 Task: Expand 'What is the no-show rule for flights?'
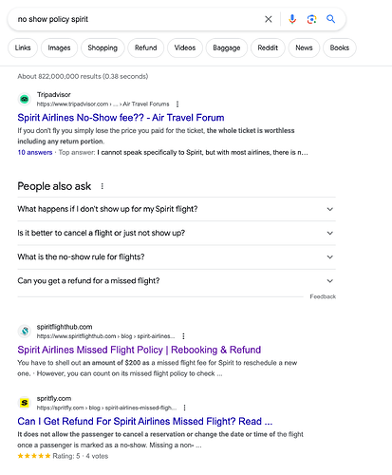[x=177, y=256]
